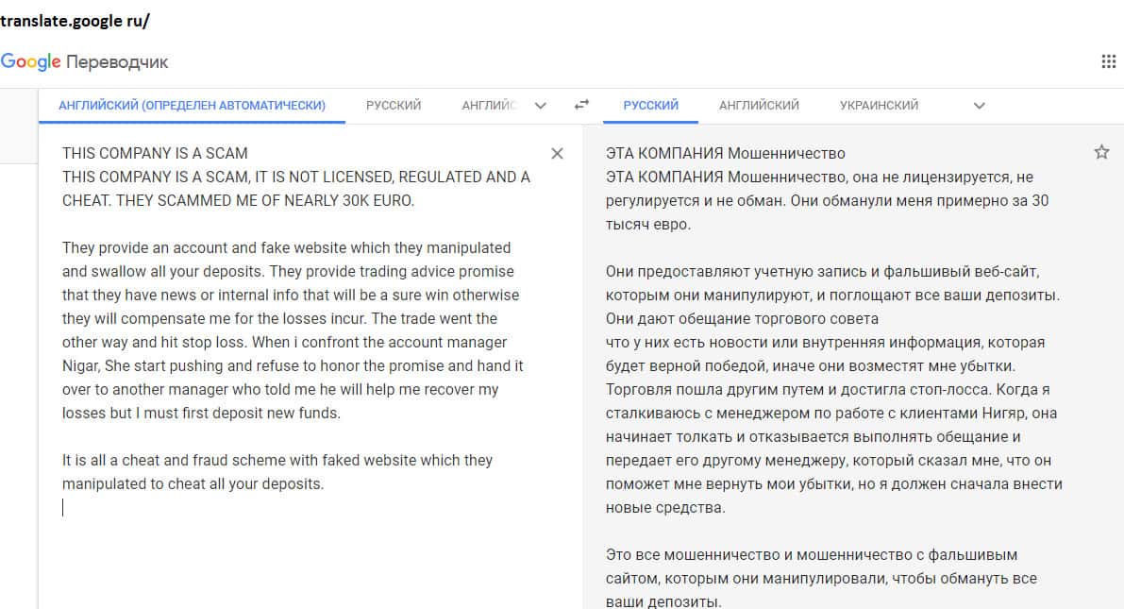1124x609 pixels.
Task: Open the Google apps grid icon
Action: tap(1108, 61)
